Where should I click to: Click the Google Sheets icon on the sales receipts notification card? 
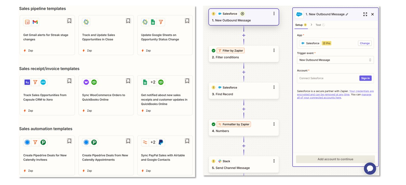tap(145, 82)
